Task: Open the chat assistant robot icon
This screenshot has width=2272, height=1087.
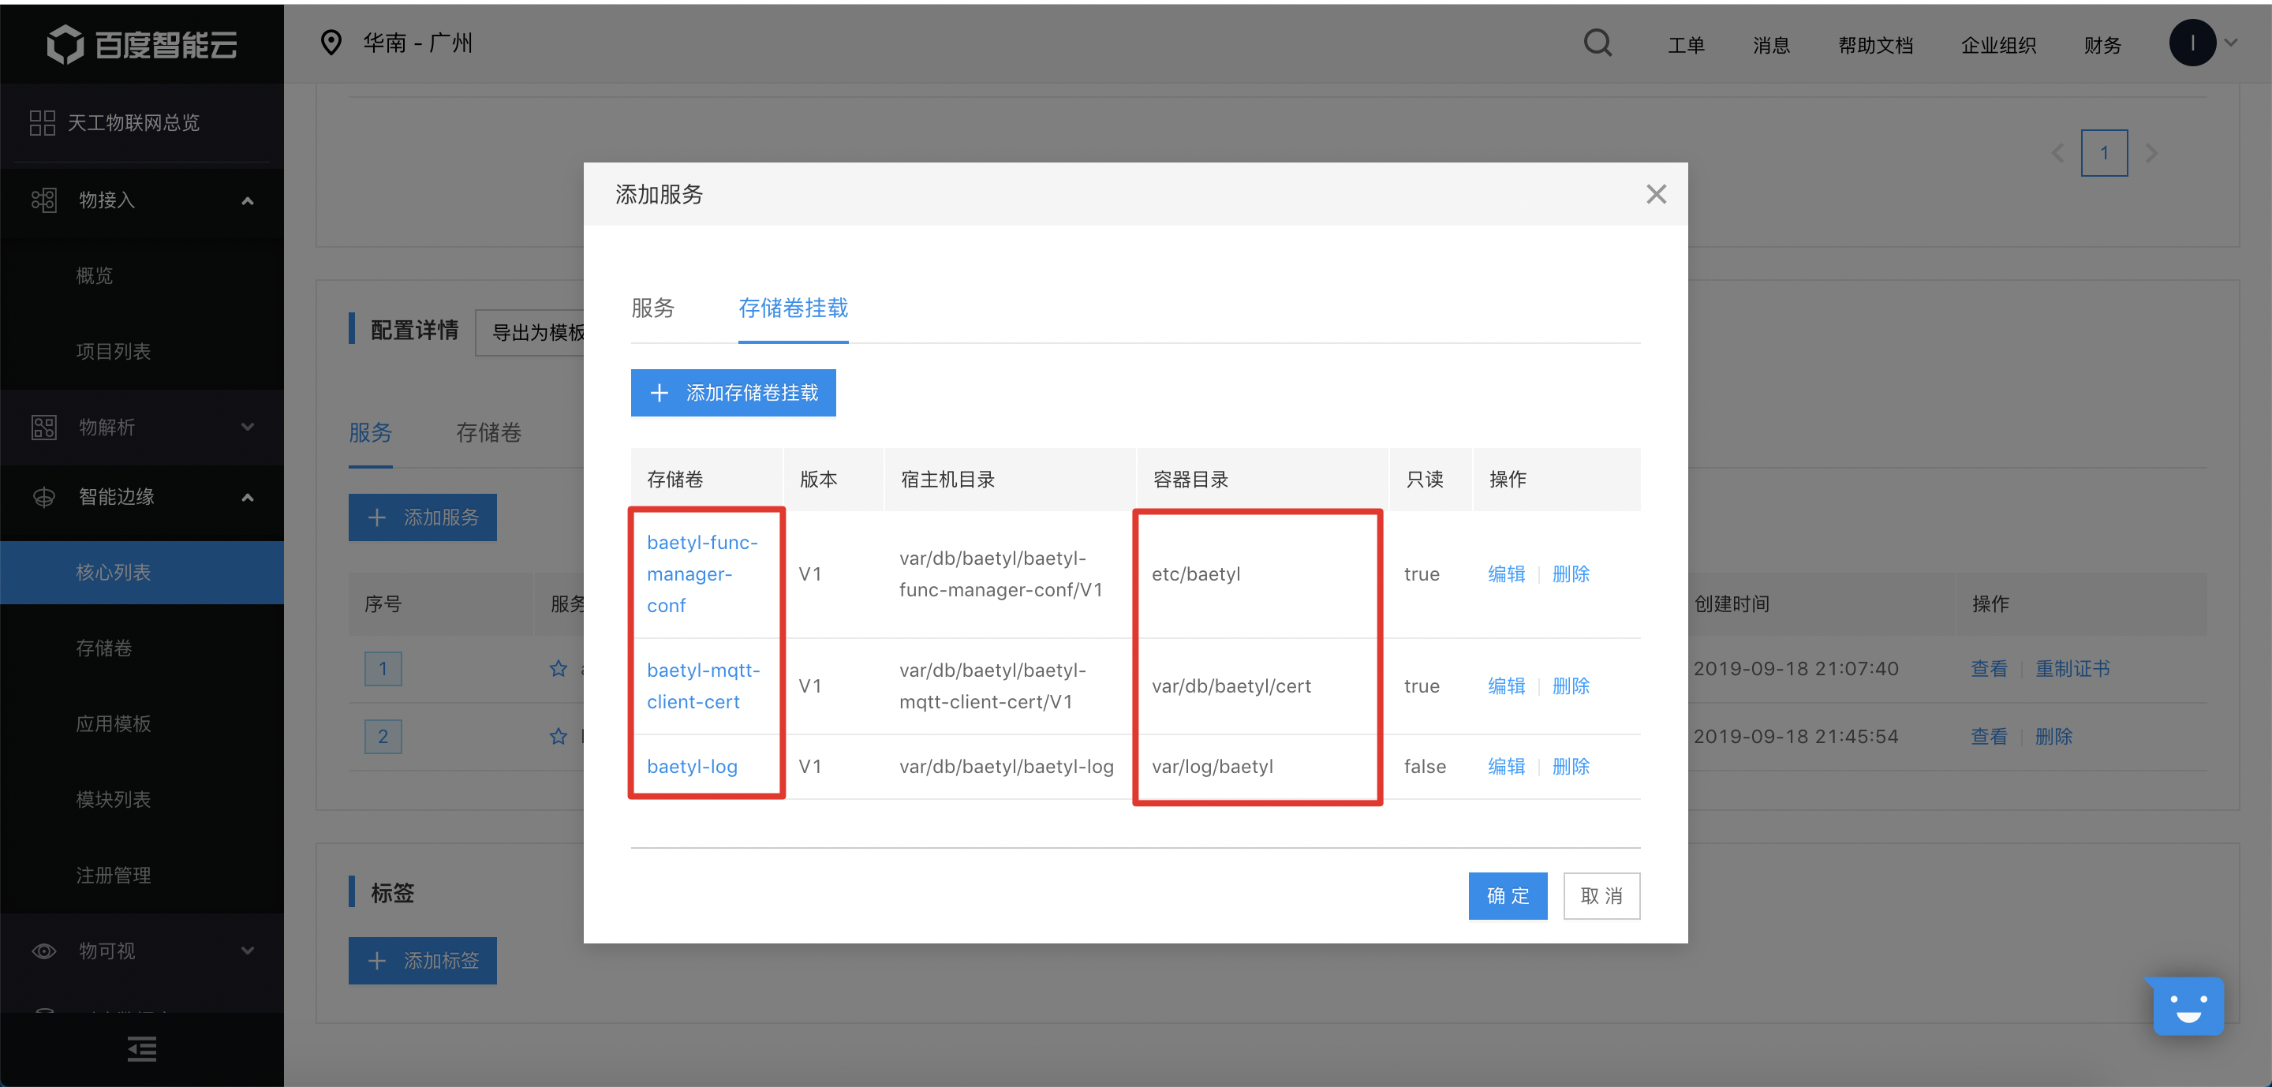Action: click(x=2188, y=1005)
